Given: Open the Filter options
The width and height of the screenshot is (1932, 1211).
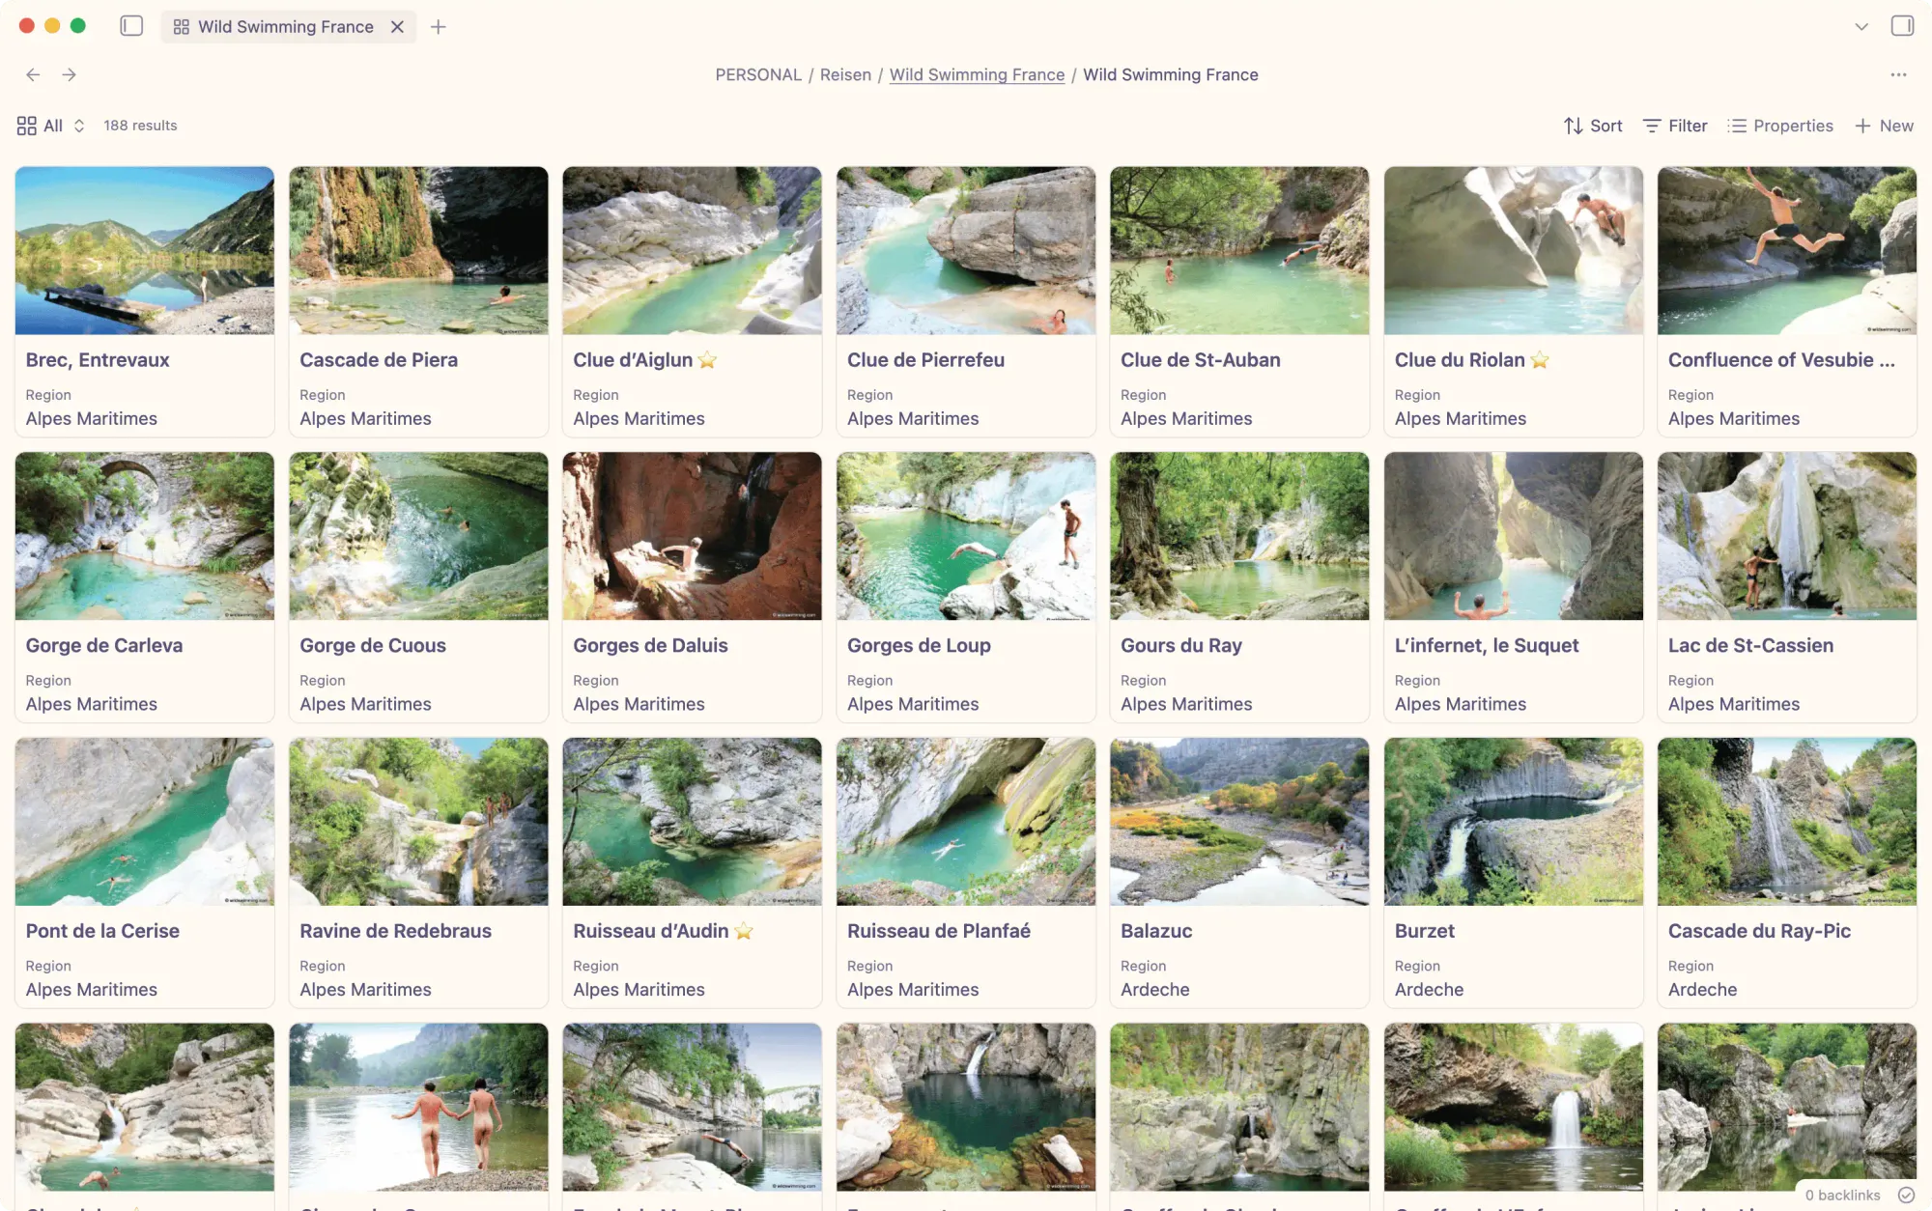Looking at the screenshot, I should (1675, 126).
